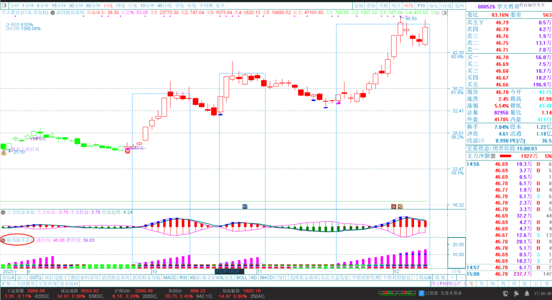The image size is (552, 300).
Task: Click the 叠加 overlay button
Action: point(371,6)
